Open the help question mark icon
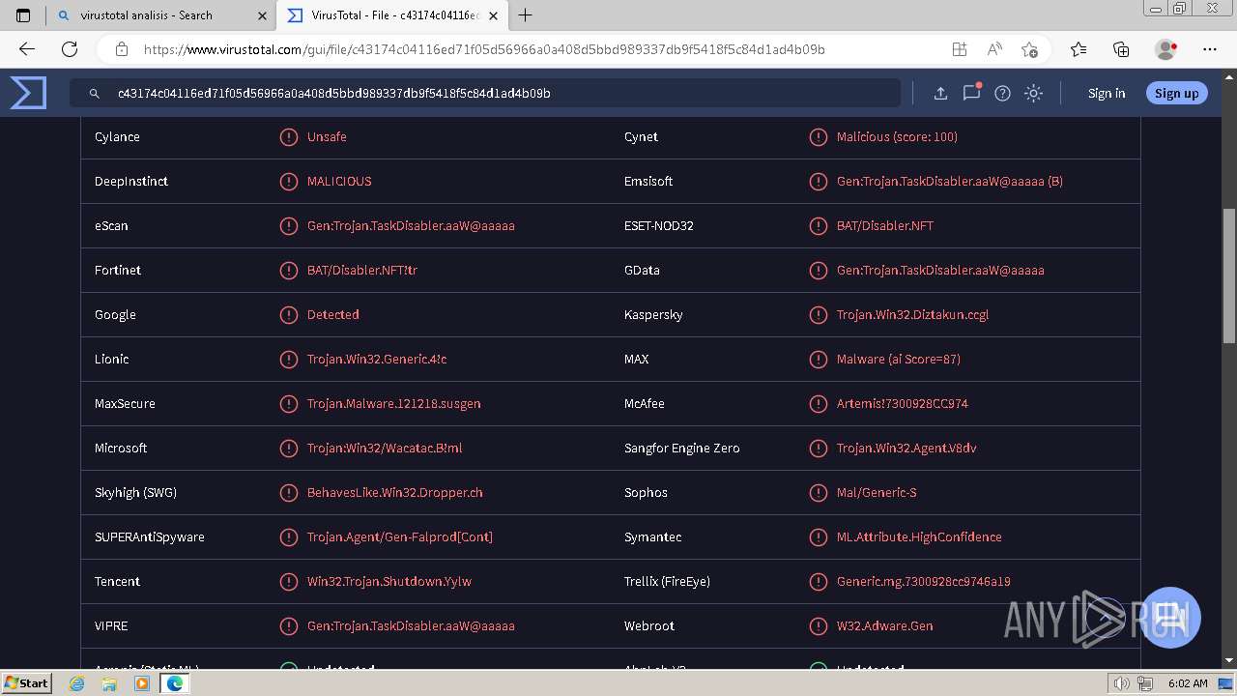 [1002, 93]
